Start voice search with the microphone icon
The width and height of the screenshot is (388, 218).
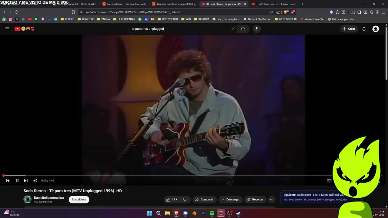click(257, 29)
